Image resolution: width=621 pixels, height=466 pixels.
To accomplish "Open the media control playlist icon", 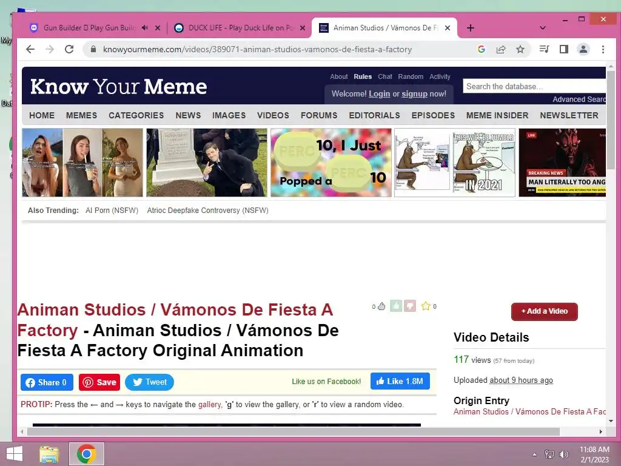I will pyautogui.click(x=544, y=49).
